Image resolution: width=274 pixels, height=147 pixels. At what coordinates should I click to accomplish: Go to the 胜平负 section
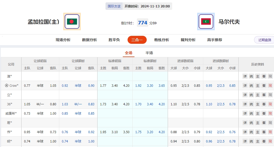click(x=114, y=40)
